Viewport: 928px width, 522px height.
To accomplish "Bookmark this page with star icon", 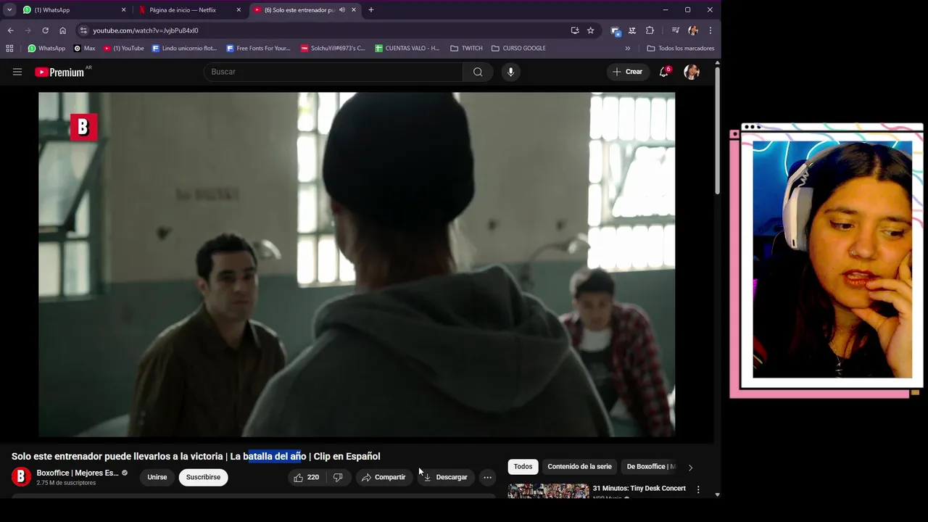I will (x=591, y=30).
